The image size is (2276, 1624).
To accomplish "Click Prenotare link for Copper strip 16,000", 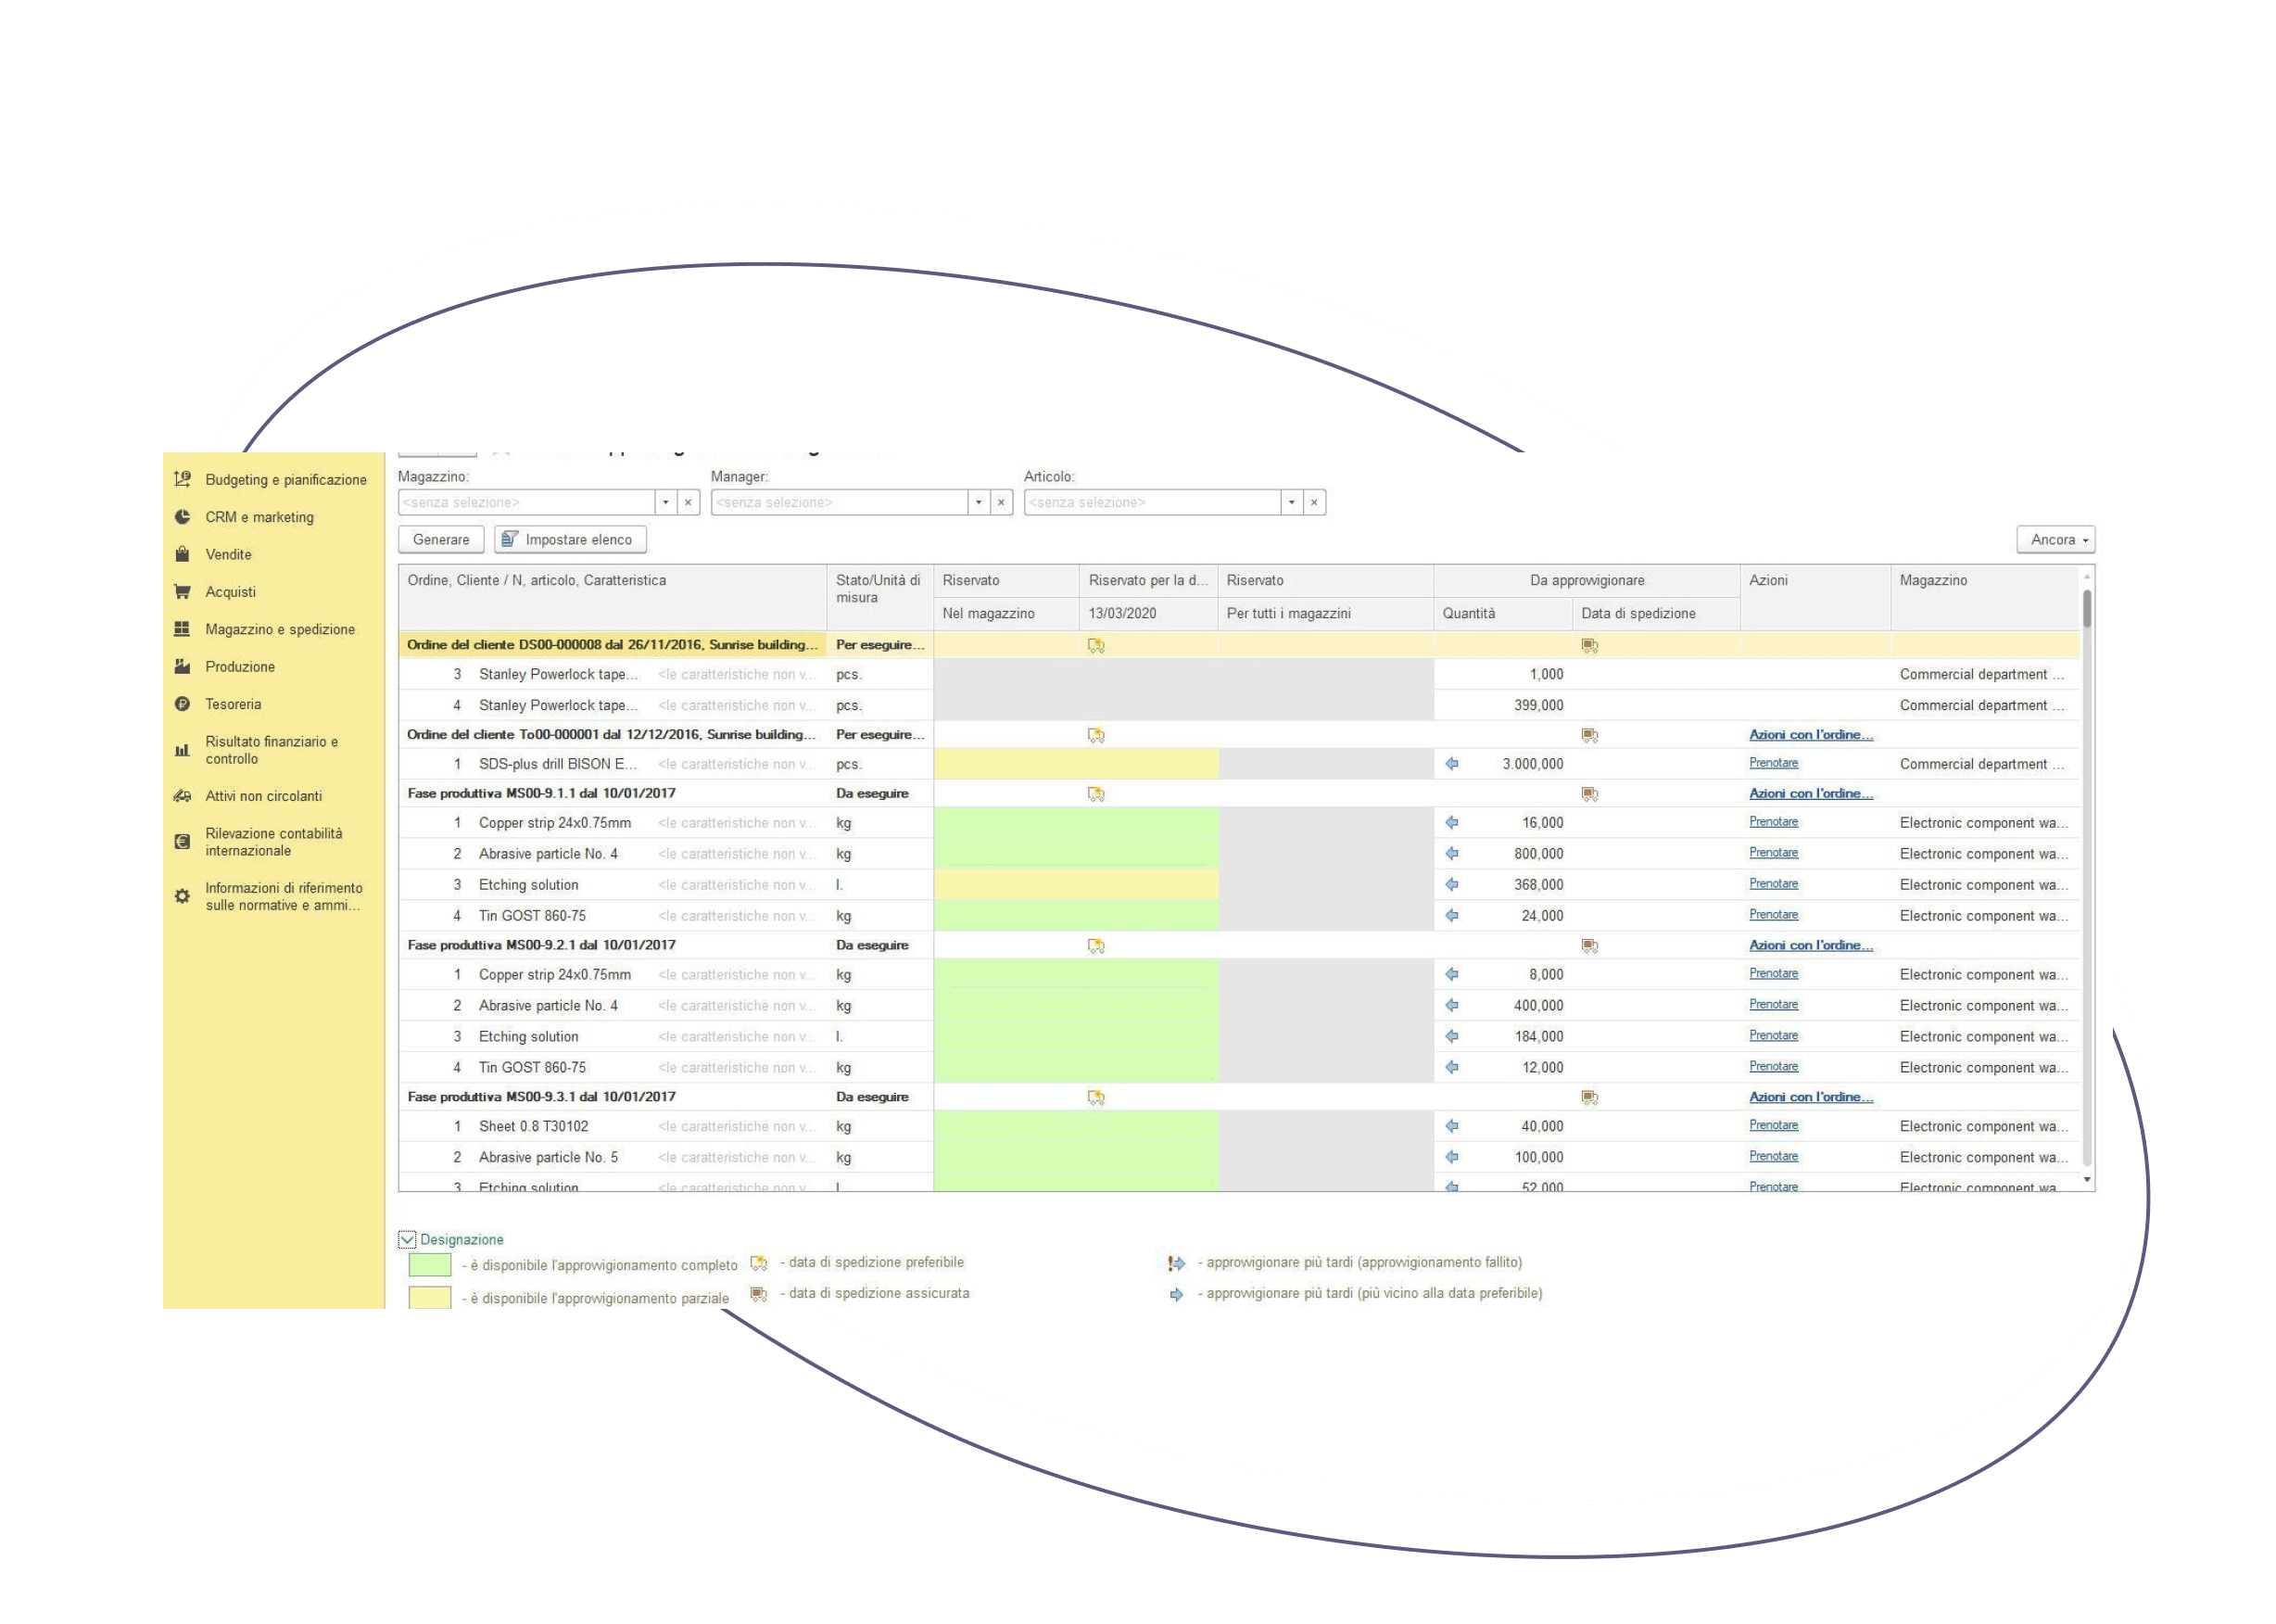I will coord(1773,822).
